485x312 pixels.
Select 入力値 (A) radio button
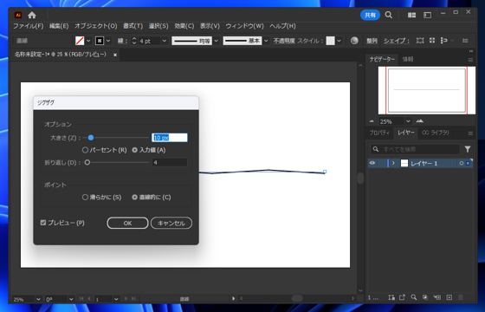(x=134, y=150)
